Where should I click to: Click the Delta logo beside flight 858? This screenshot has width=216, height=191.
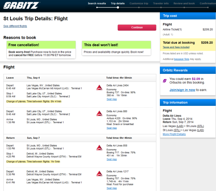[x=99, y=148]
